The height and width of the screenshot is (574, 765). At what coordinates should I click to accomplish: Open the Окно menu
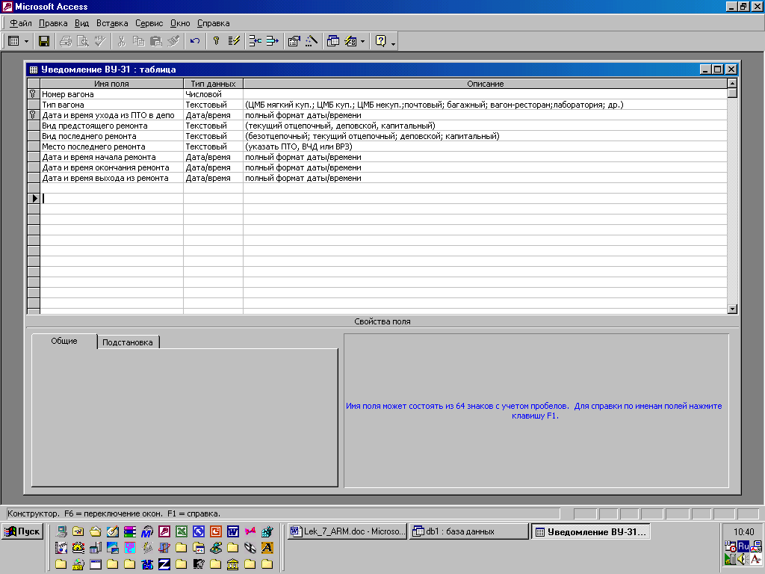(180, 23)
